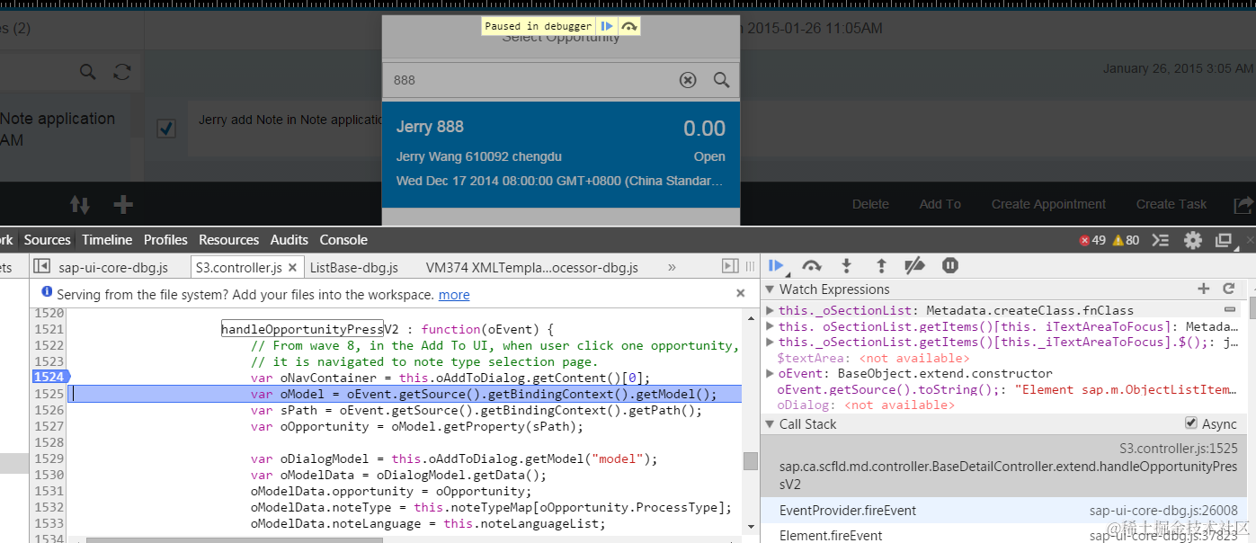Refresh the master list

pos(122,72)
